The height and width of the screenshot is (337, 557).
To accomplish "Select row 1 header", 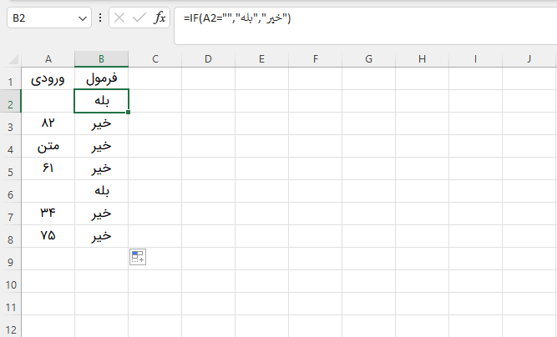I will 11,81.
